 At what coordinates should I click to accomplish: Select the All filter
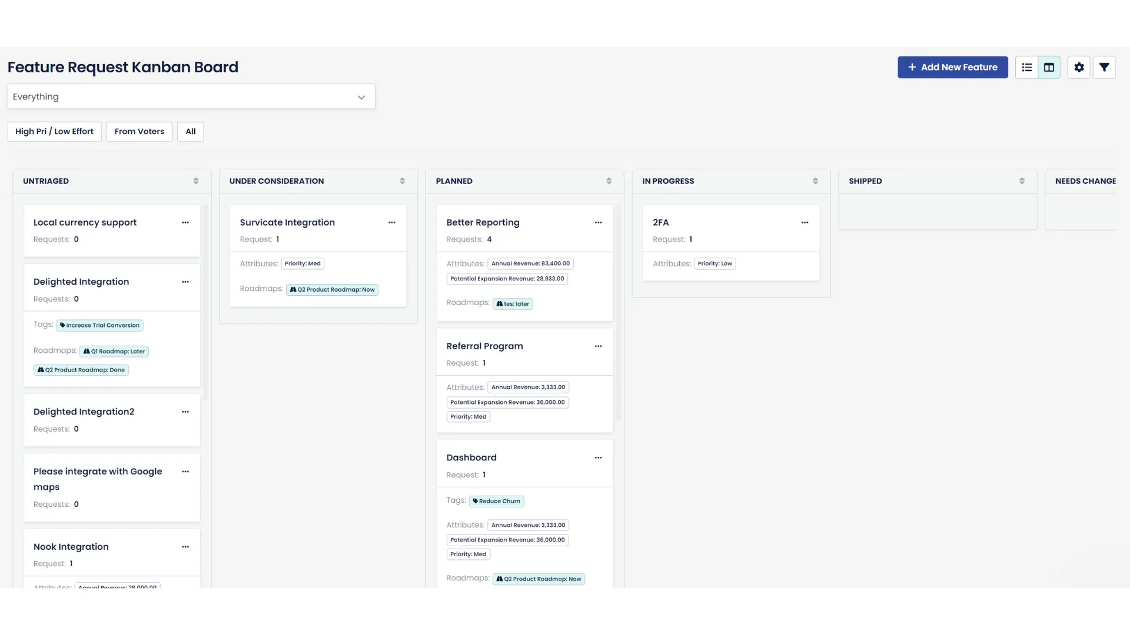pos(191,132)
